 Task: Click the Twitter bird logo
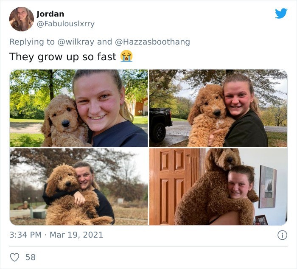click(281, 13)
